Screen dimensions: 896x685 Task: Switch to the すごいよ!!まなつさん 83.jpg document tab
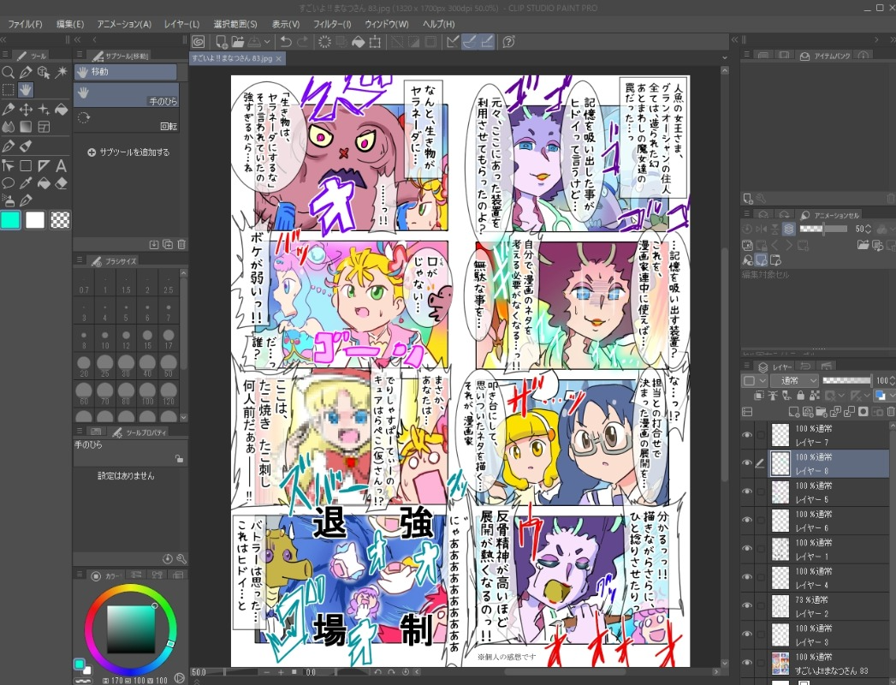tap(232, 58)
